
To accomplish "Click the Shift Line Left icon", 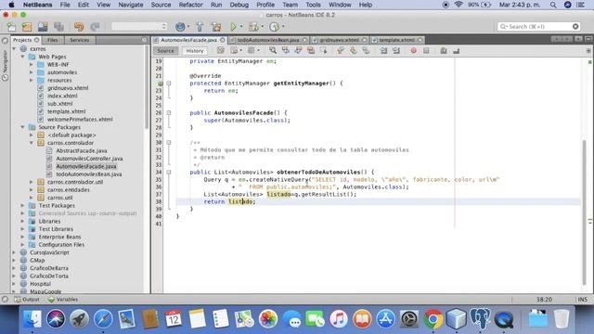I will tap(383, 50).
